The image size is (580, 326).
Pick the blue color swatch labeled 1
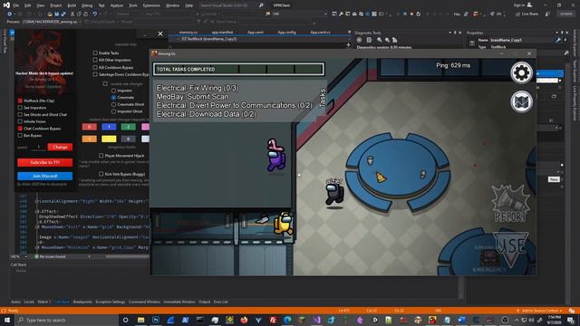pyautogui.click(x=109, y=127)
